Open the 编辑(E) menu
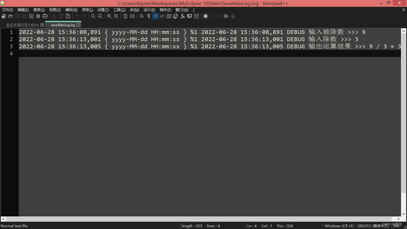 coord(23,10)
